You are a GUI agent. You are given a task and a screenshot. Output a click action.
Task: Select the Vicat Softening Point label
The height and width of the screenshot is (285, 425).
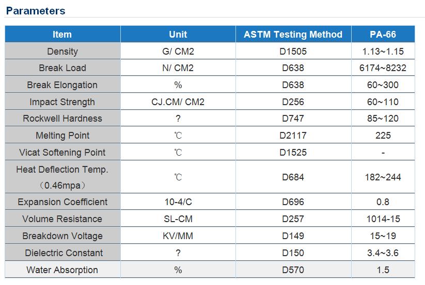coord(62,152)
